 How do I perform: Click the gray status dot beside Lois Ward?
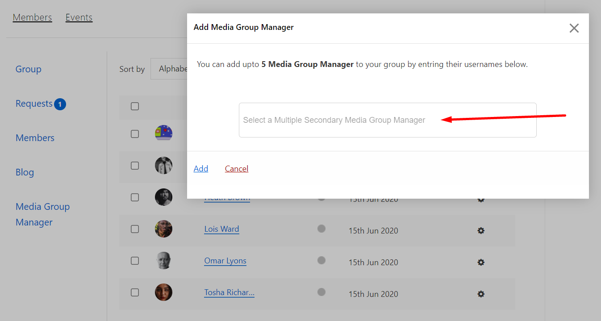pyautogui.click(x=321, y=229)
